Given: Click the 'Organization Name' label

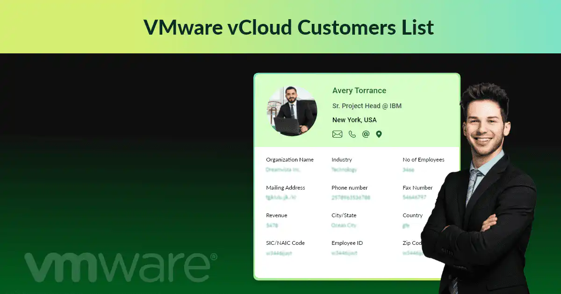Looking at the screenshot, I should (x=290, y=160).
